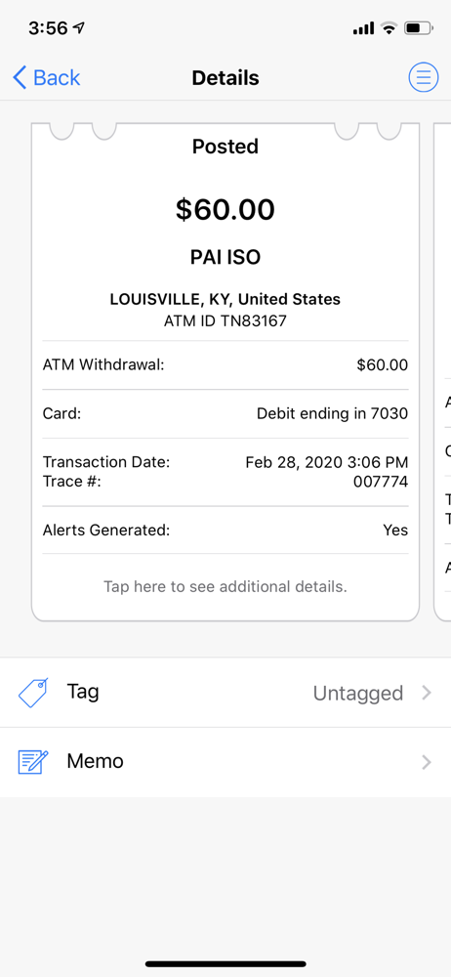The width and height of the screenshot is (451, 977).
Task: Tap the ATM ID TN83167 text
Action: click(225, 320)
